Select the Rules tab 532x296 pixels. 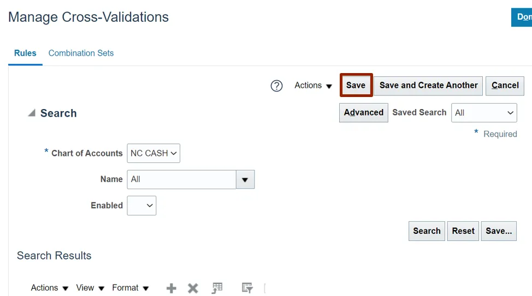[25, 53]
